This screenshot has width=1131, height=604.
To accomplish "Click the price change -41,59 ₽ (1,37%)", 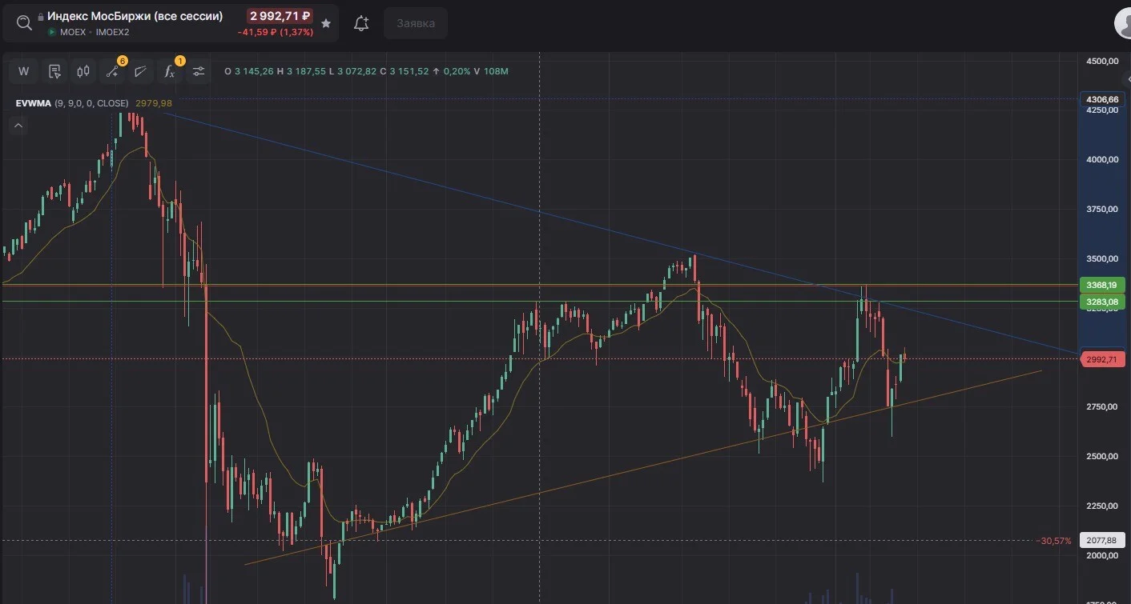I will (x=276, y=32).
